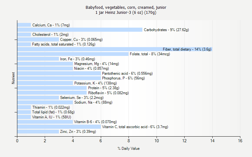
Task: Click the x-axis tick label '14'
Action: click(x=212, y=141)
